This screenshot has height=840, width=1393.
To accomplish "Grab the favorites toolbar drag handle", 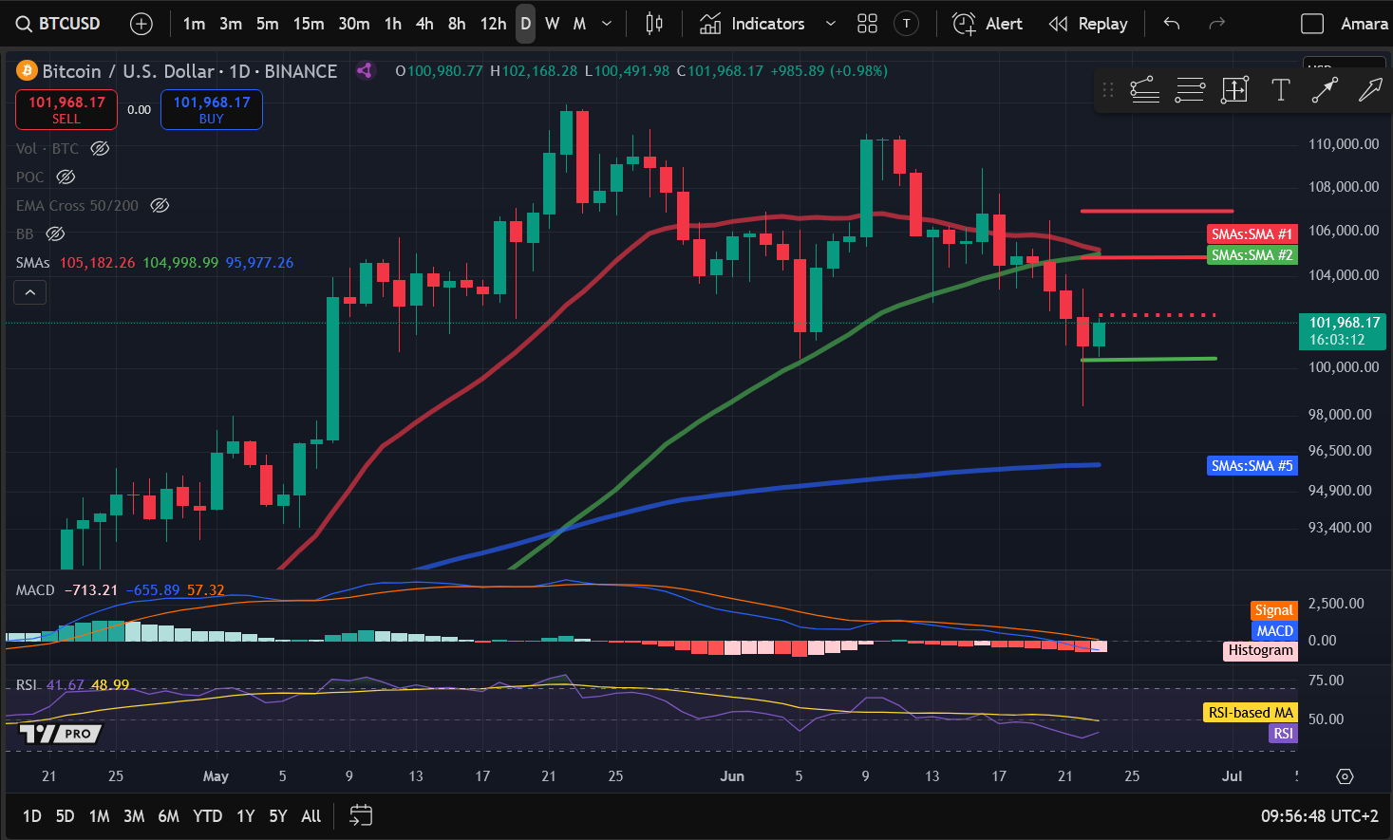I will click(x=1107, y=90).
